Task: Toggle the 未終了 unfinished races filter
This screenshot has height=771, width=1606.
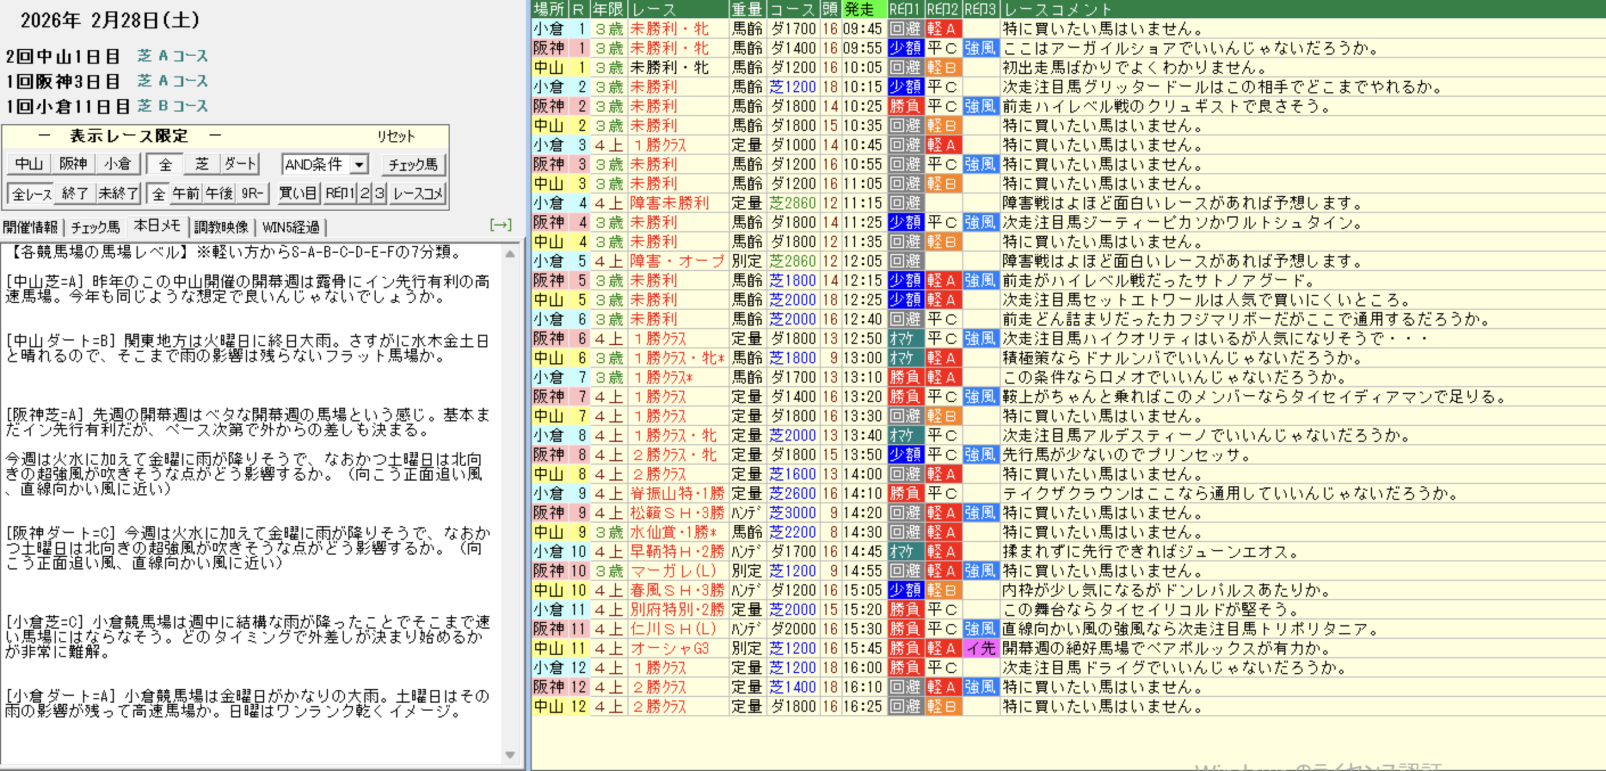Action: pos(117,194)
